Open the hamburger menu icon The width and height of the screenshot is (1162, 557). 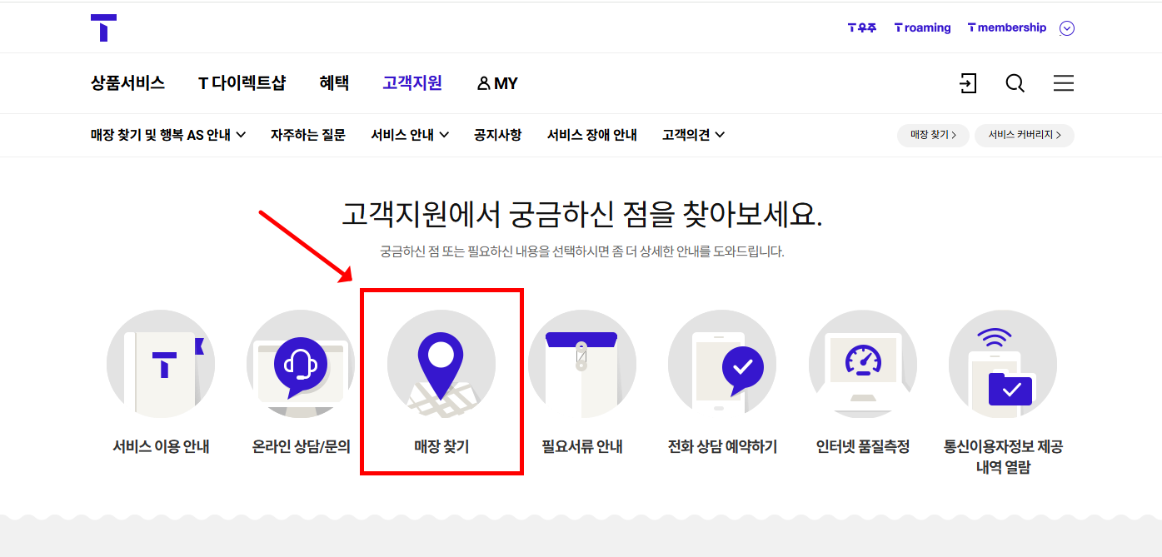pos(1064,83)
